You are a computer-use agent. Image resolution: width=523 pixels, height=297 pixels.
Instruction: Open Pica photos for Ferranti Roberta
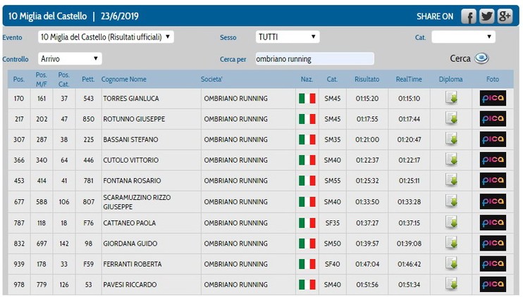pyautogui.click(x=493, y=264)
